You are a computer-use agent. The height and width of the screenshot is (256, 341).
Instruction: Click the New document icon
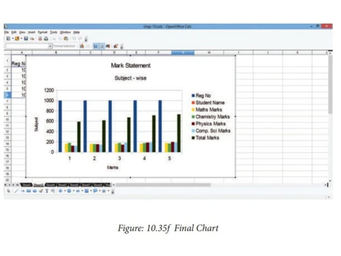8,39
